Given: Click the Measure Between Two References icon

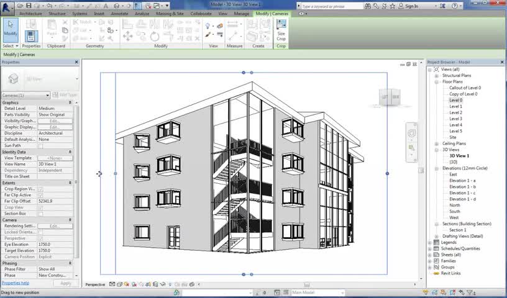Looking at the screenshot, I should (x=232, y=24).
